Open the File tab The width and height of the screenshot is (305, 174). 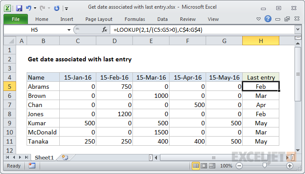coord(16,19)
